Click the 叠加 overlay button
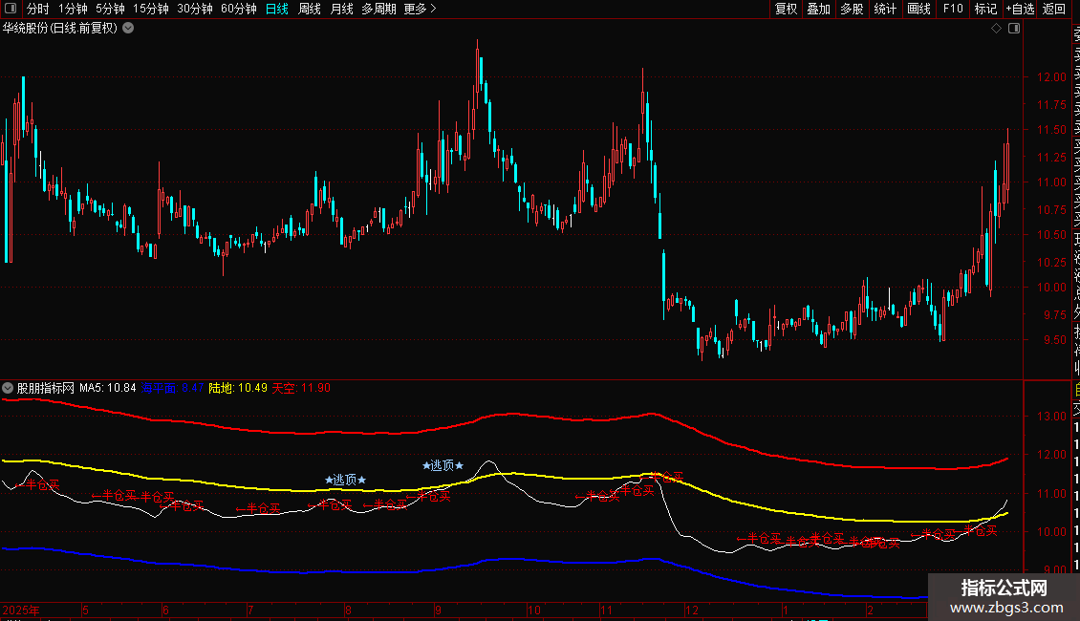The height and width of the screenshot is (621, 1080). click(x=819, y=9)
